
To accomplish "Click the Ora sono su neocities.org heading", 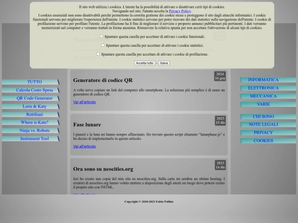I will pos(103,169).
